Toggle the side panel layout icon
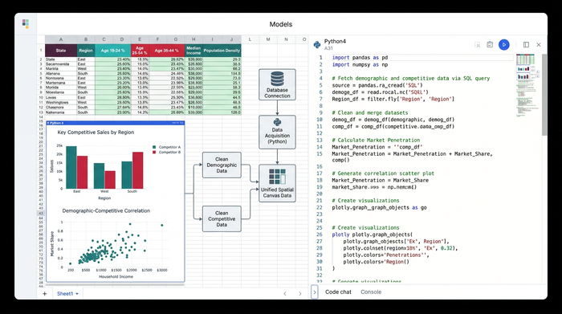Viewport: 562px width, 314px height. click(x=526, y=45)
